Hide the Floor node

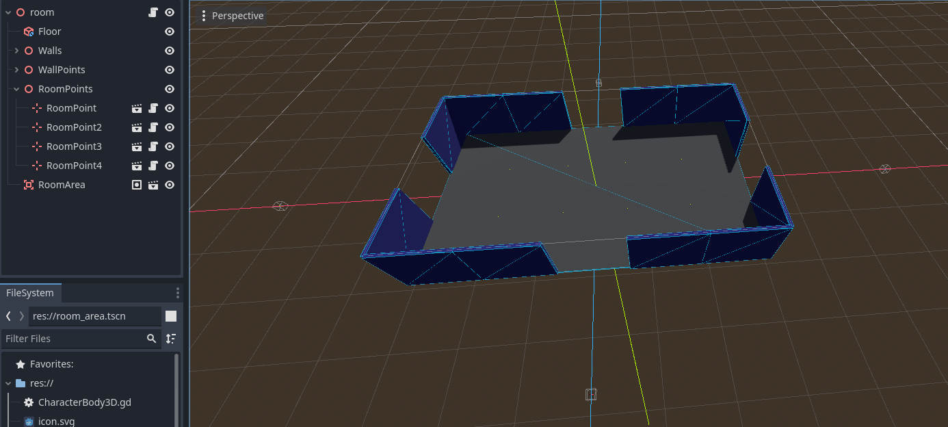170,31
